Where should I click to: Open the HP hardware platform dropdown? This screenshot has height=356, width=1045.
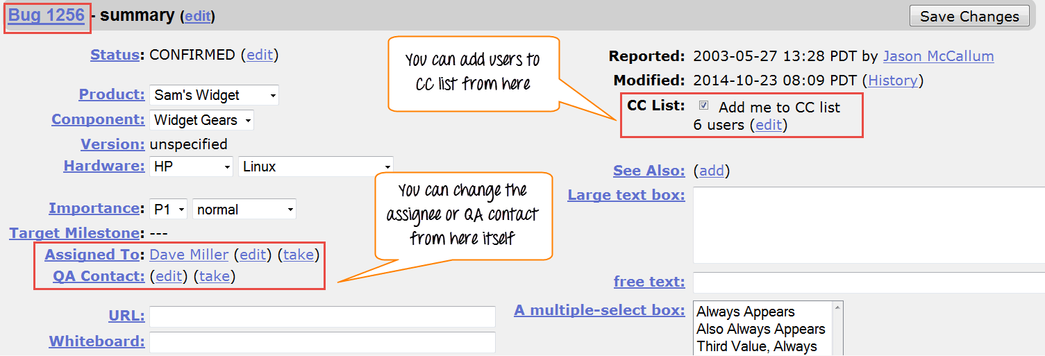point(192,167)
